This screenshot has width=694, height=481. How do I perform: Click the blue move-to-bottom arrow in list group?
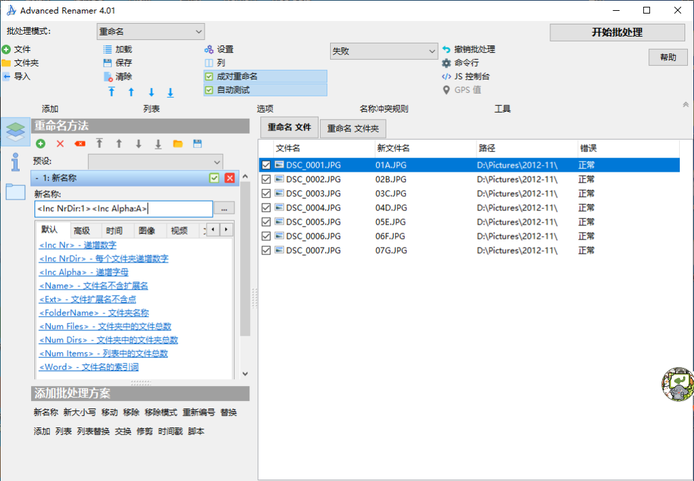click(x=170, y=92)
